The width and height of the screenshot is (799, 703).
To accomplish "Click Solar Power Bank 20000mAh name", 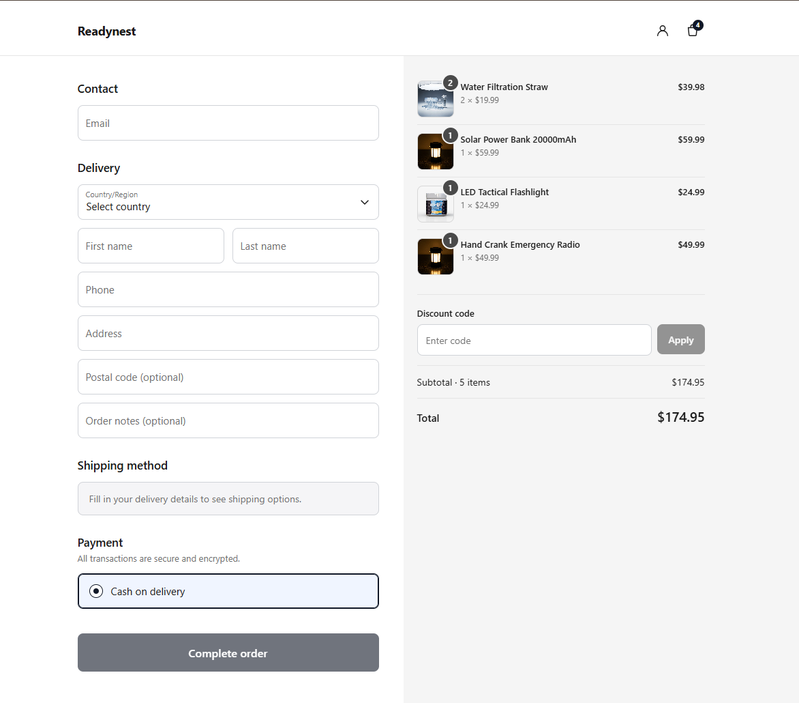I will tap(518, 140).
